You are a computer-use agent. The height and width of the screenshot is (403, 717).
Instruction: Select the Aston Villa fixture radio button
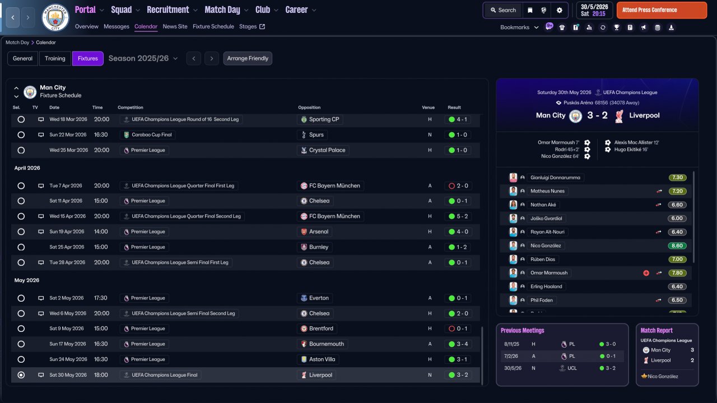tap(21, 359)
